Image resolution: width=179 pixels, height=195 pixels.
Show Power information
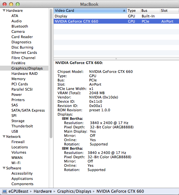coord(17,95)
